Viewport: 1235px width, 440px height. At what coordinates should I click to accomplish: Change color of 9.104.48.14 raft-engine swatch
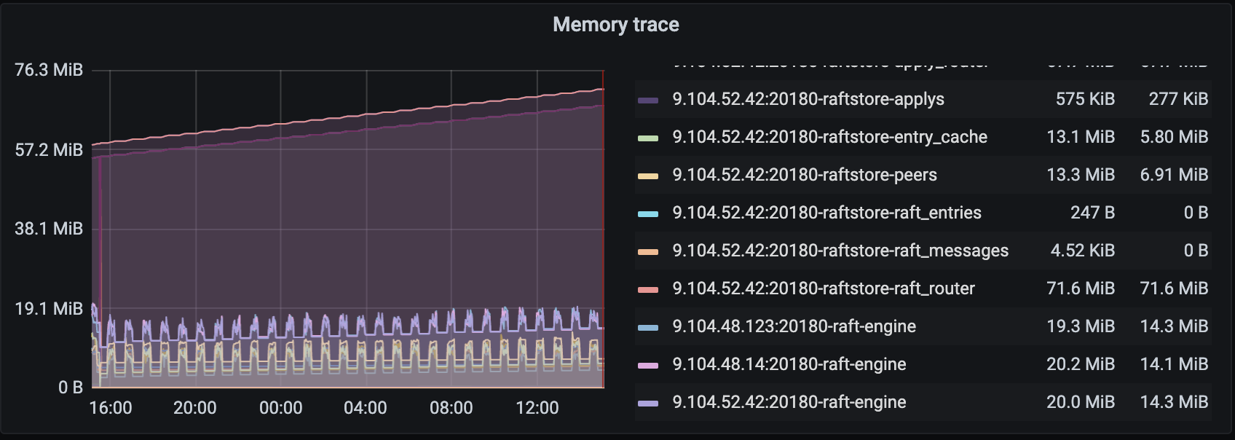pyautogui.click(x=648, y=365)
